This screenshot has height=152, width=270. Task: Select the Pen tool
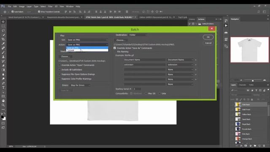[x=3, y=83]
